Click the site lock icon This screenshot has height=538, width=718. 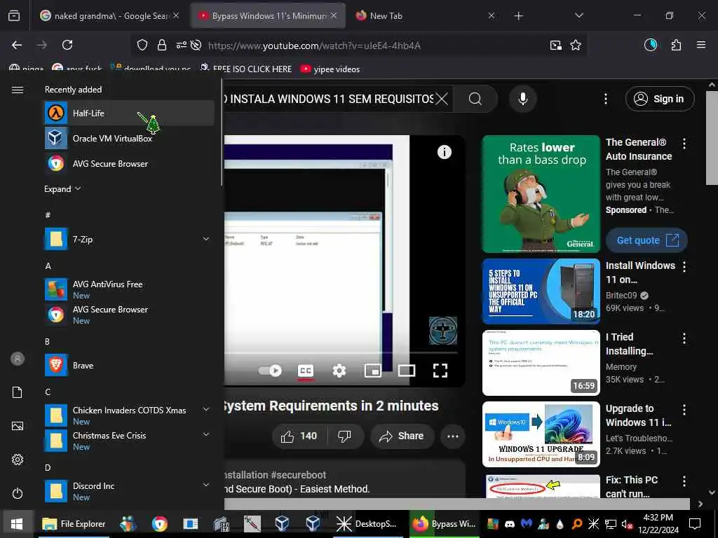click(x=162, y=46)
